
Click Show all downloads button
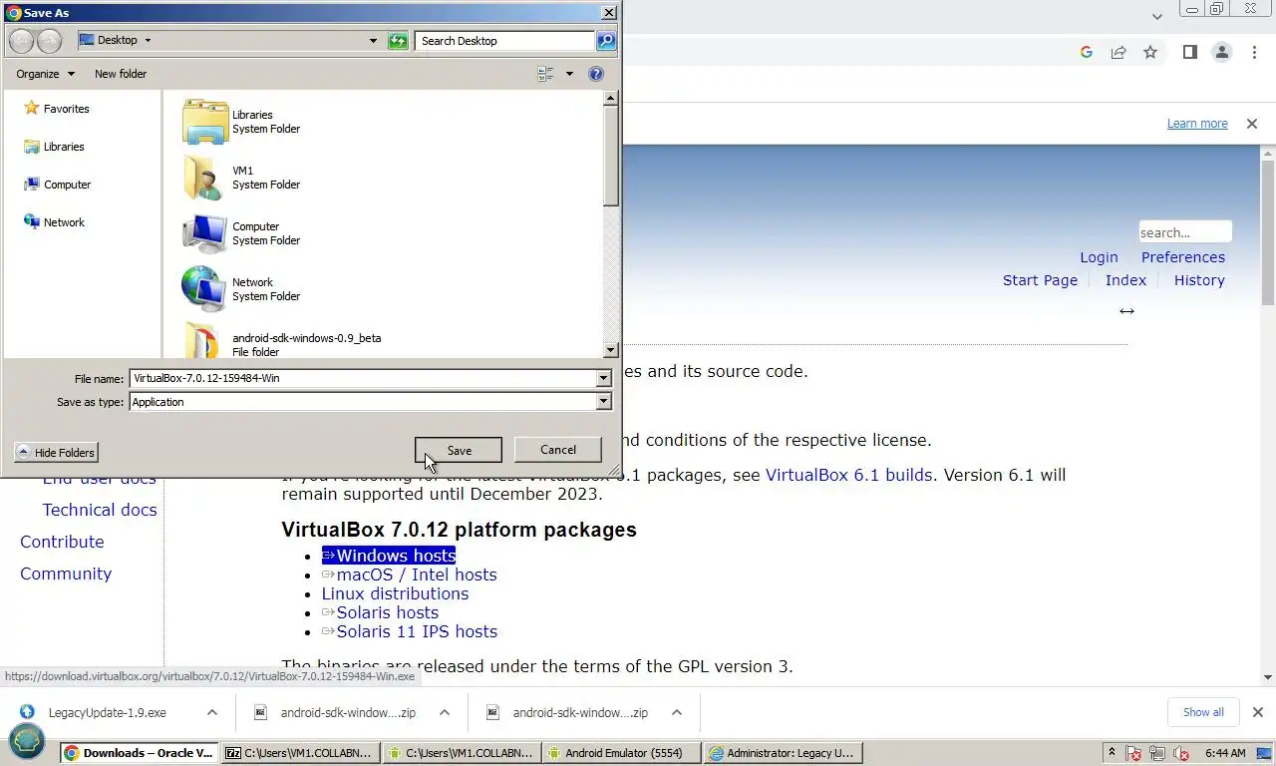tap(1203, 712)
